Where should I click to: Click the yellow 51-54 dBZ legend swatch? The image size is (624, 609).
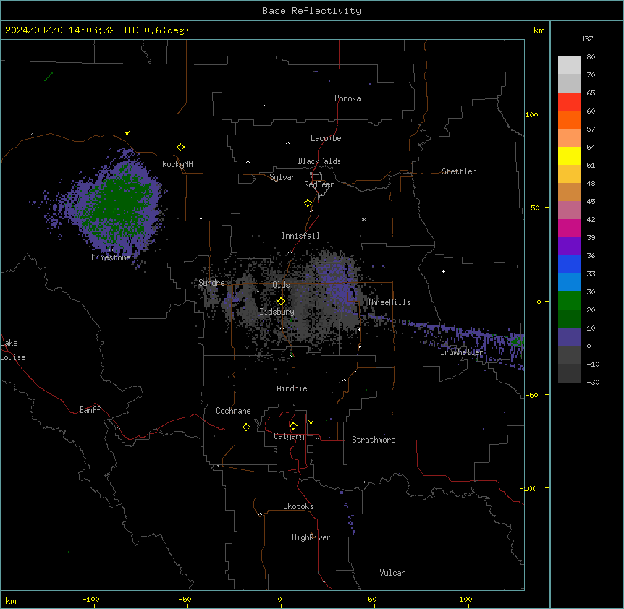pos(569,156)
